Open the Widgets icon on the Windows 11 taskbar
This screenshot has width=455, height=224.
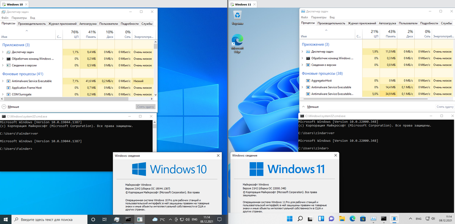click(x=321, y=219)
